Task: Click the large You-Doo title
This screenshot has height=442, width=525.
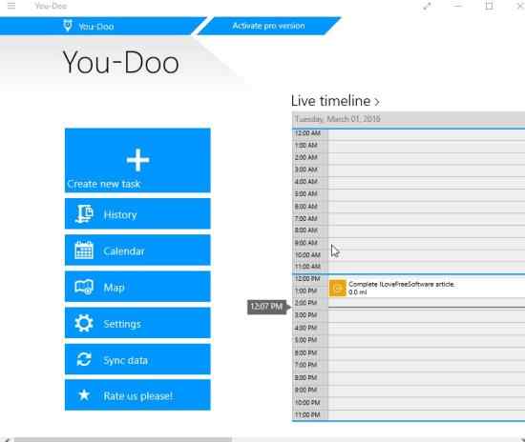Action: (x=120, y=63)
